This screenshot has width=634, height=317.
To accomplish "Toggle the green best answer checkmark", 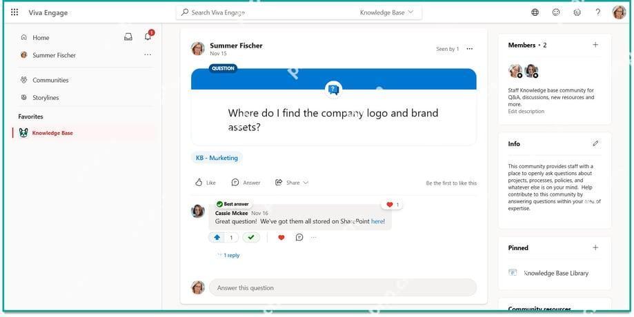I will click(251, 238).
